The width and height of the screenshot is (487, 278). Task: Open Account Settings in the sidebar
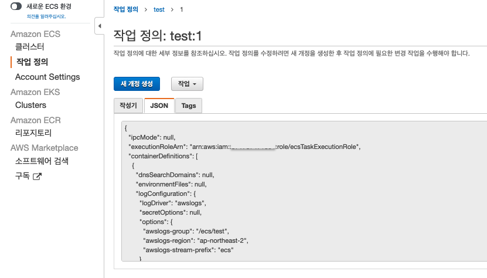(x=47, y=77)
